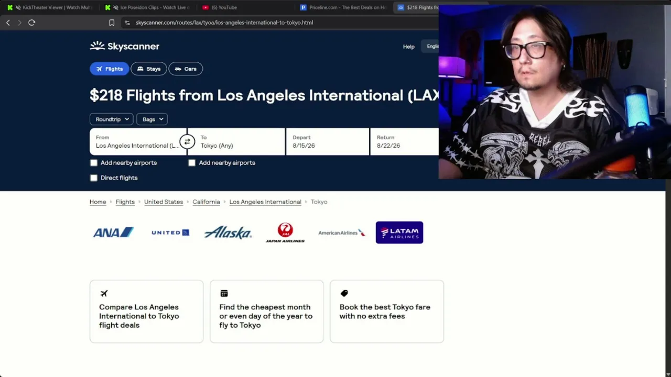671x377 pixels.
Task: Open California breadcrumb link
Action: tap(206, 202)
